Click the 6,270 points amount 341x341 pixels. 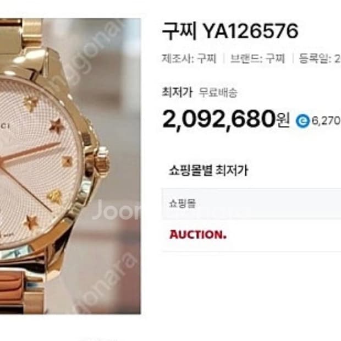[326, 120]
